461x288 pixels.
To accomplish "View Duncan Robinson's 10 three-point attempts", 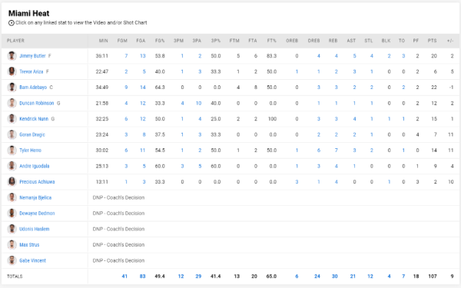I will point(198,103).
